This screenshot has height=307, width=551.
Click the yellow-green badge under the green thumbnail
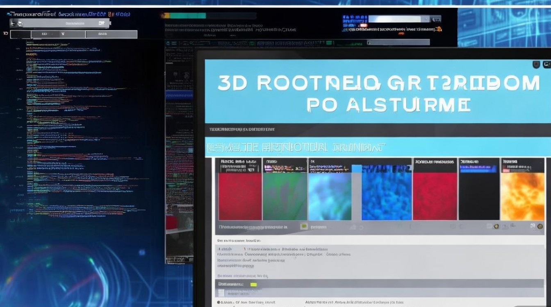pyautogui.click(x=304, y=226)
